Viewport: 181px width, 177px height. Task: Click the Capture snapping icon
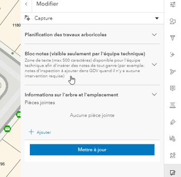(27, 18)
